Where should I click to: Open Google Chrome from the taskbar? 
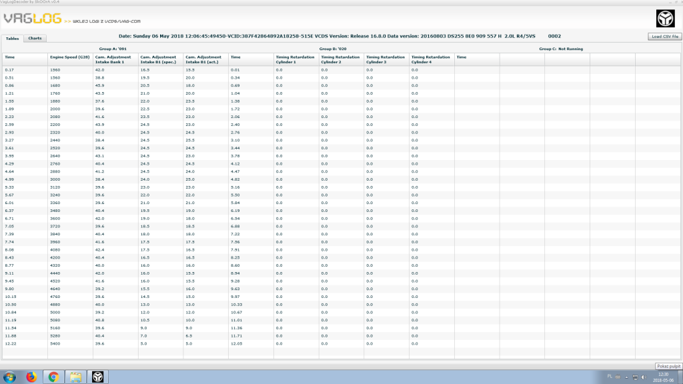click(x=53, y=377)
